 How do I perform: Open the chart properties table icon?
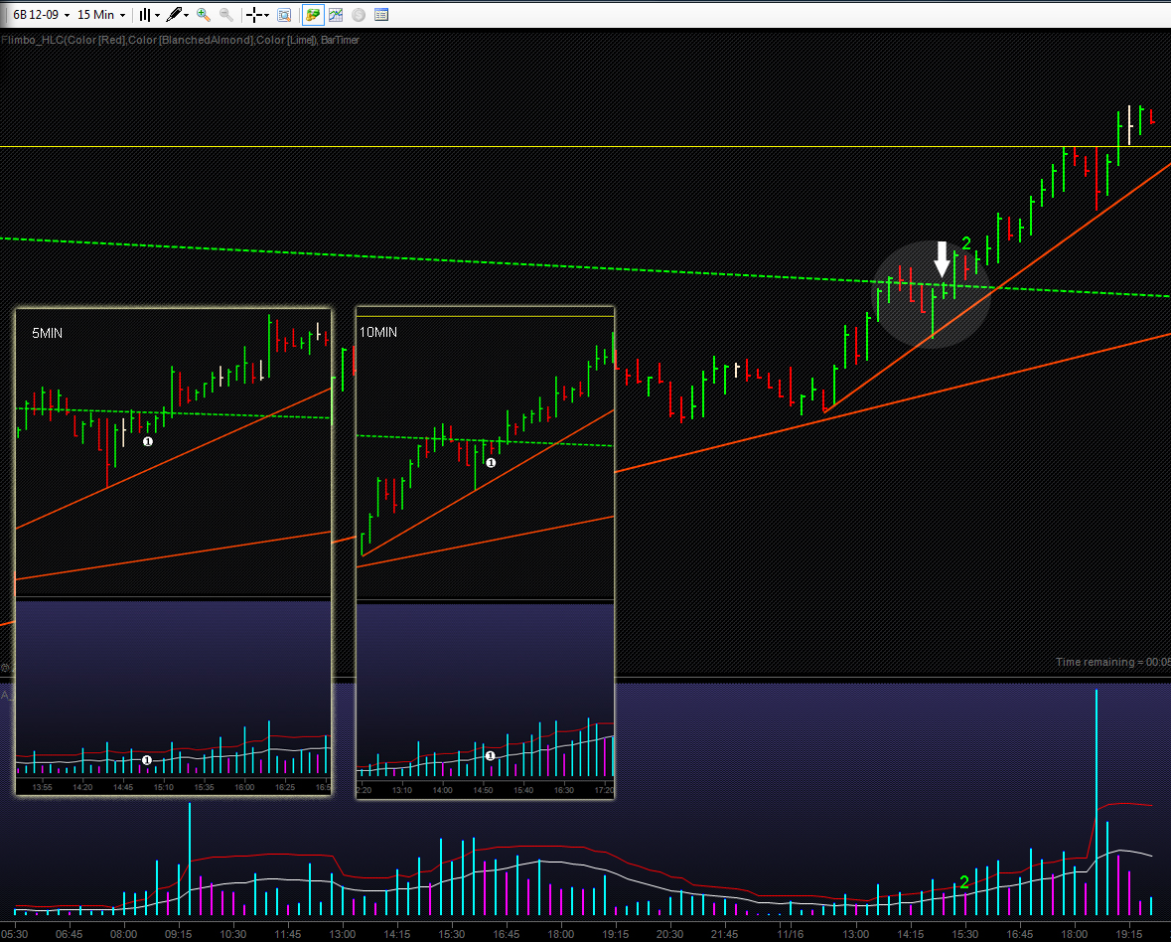tap(381, 15)
